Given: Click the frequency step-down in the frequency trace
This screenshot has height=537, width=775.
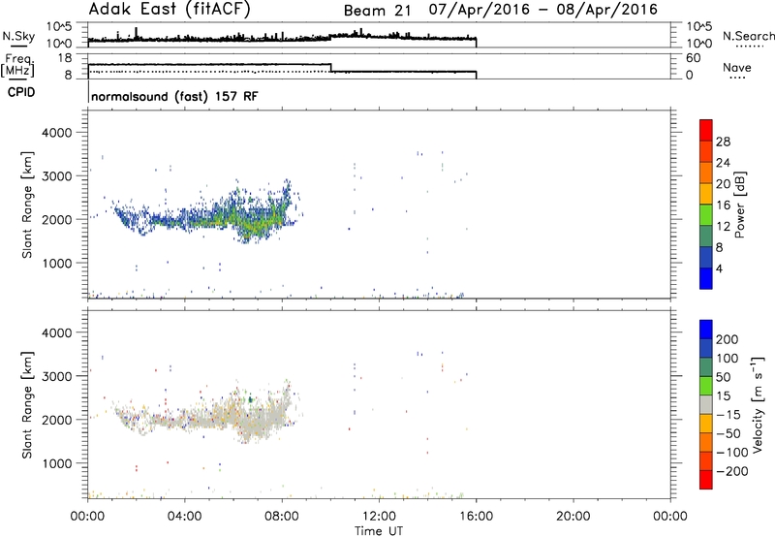Looking at the screenshot, I should point(330,68).
